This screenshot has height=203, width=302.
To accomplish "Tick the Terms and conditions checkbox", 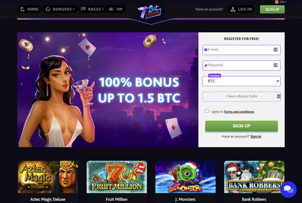I will [x=207, y=111].
